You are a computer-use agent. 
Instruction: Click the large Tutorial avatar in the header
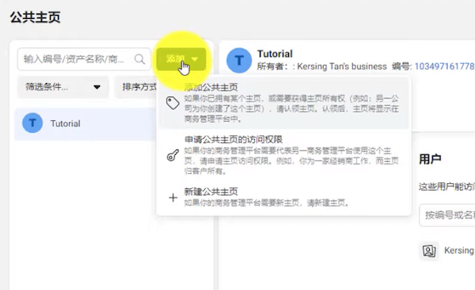239,60
